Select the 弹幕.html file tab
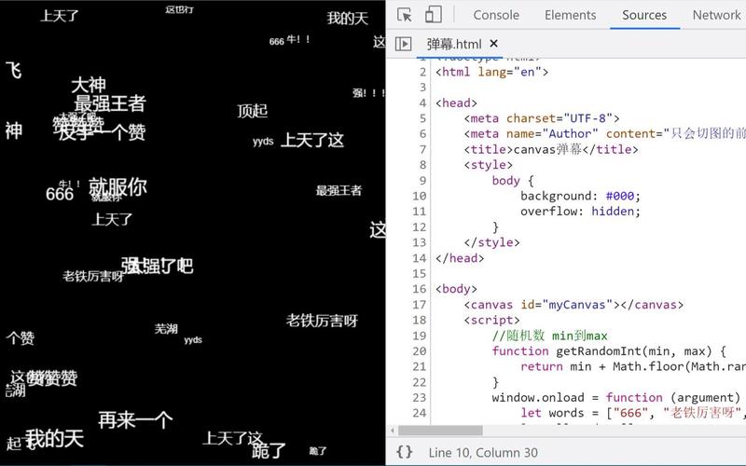This screenshot has width=746, height=466. pos(454,44)
